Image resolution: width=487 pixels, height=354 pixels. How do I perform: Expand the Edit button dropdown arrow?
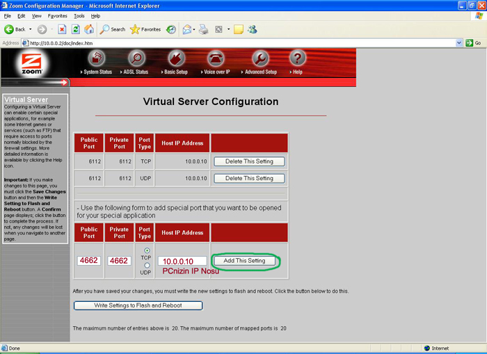pos(228,29)
